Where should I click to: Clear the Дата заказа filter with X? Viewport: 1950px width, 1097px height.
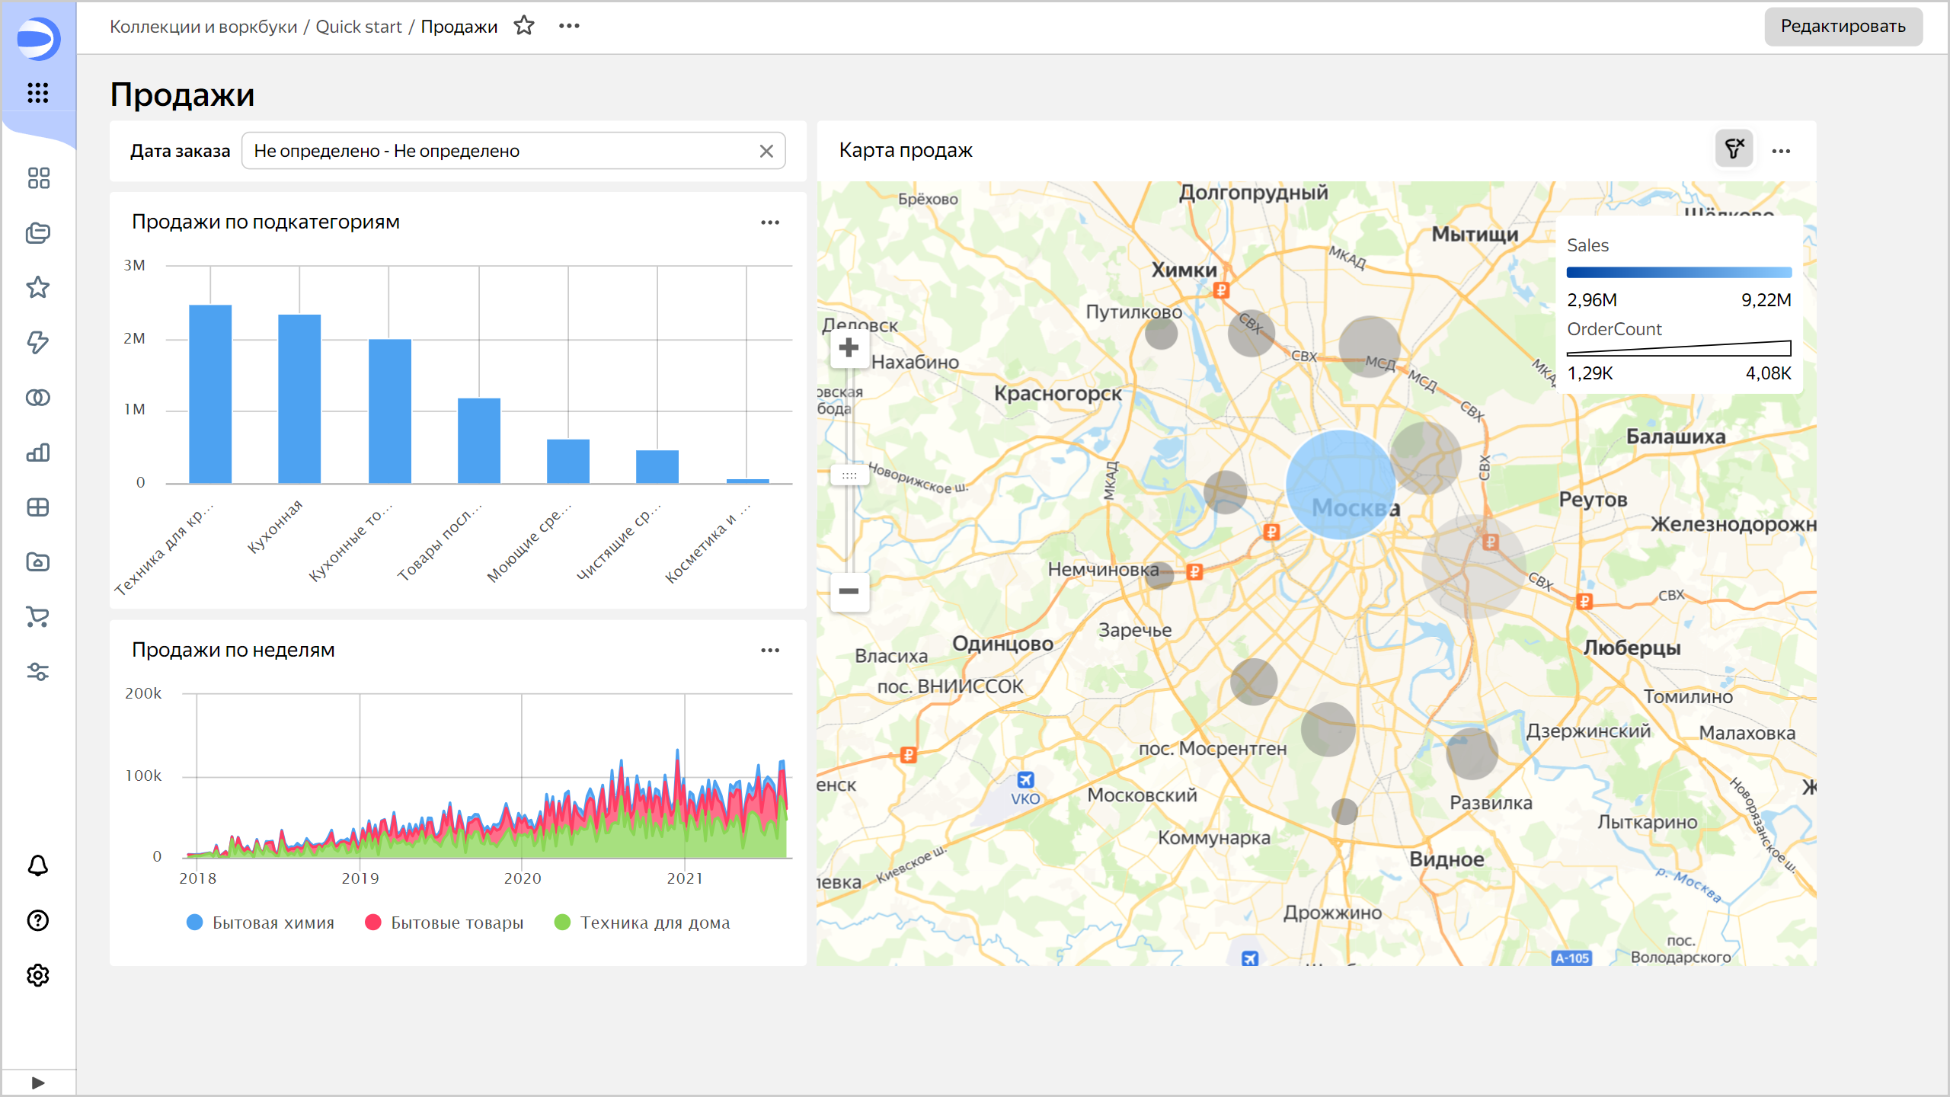click(766, 150)
